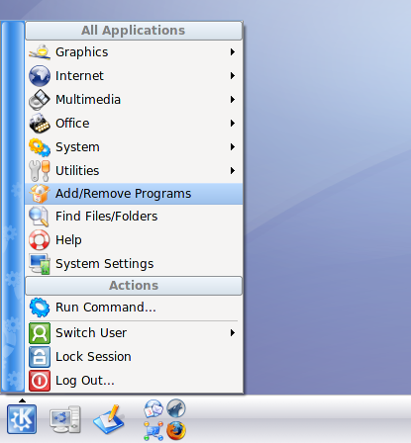Expand the Graphics submenu arrow
The width and height of the screenshot is (411, 443).
[233, 52]
